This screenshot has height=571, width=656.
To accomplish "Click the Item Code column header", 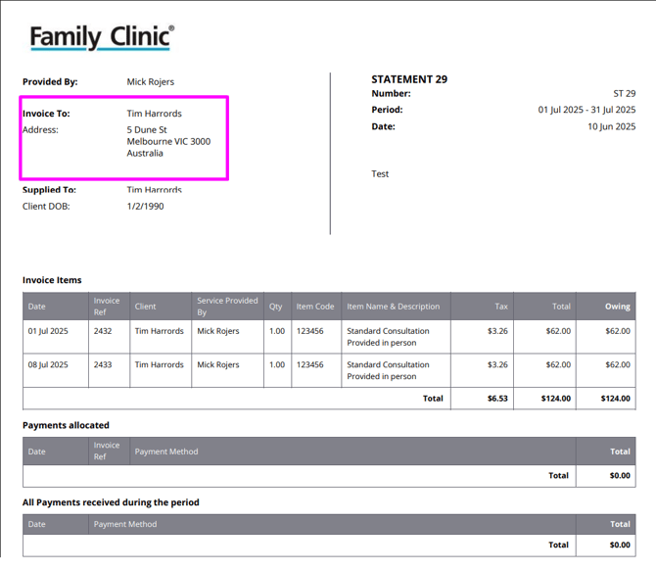I will pyautogui.click(x=315, y=307).
